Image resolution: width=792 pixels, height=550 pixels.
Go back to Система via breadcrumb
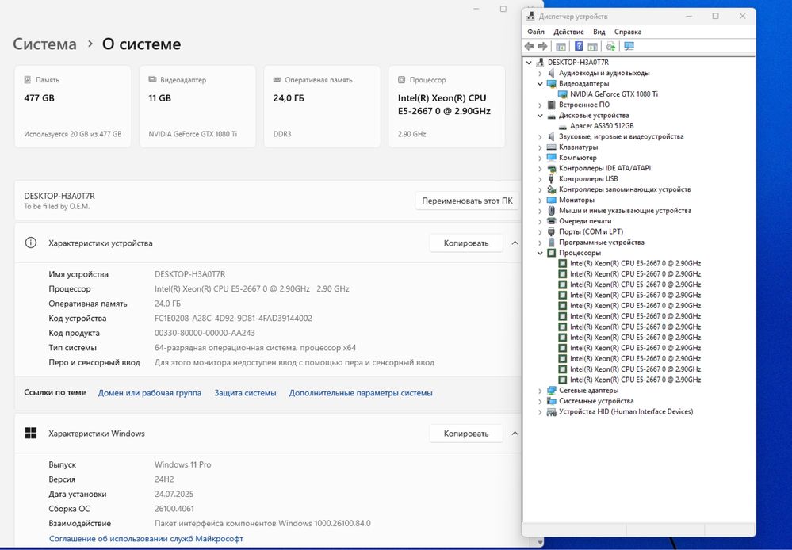click(x=44, y=44)
